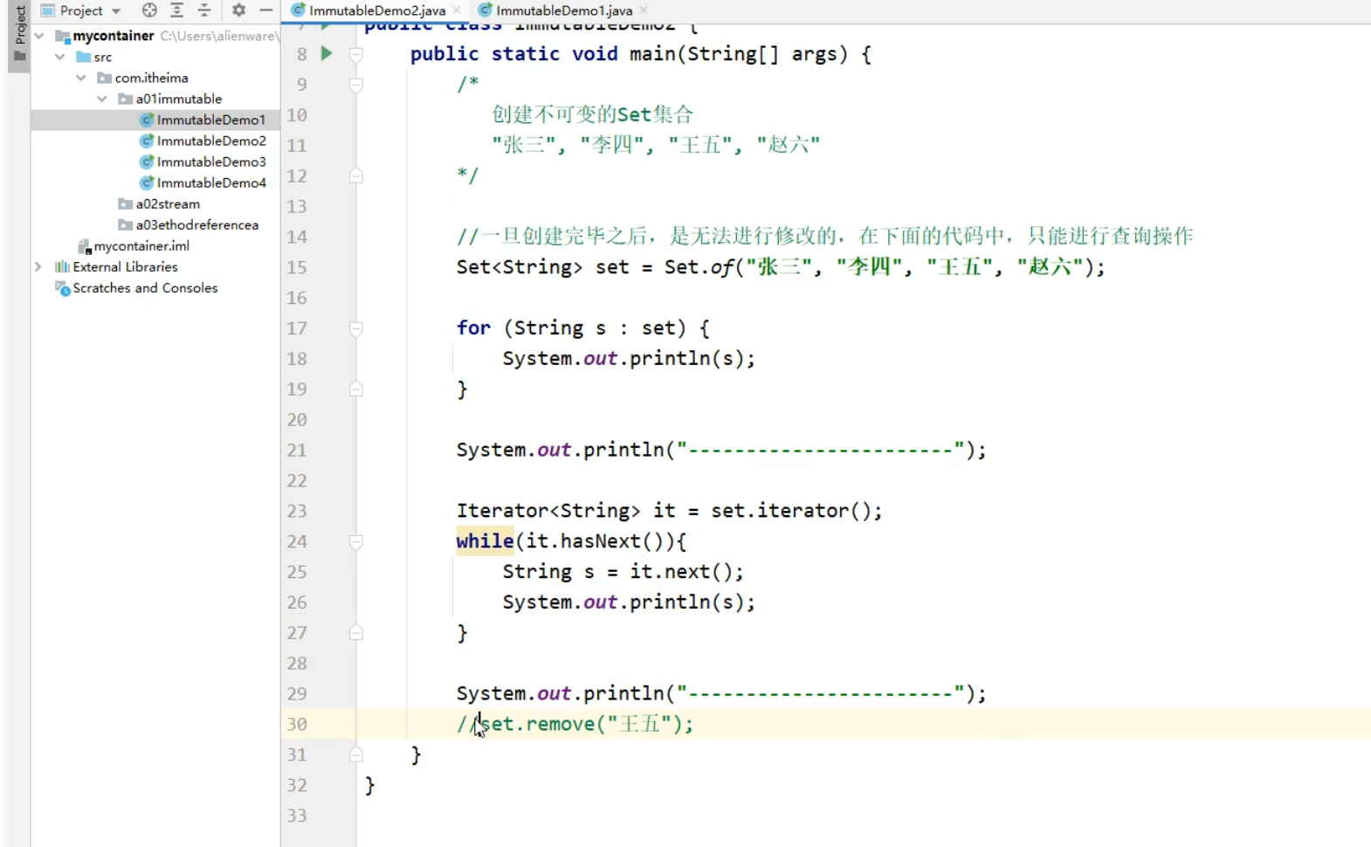Collapse the a01immutable package
Image resolution: width=1371 pixels, height=847 pixels.
101,99
